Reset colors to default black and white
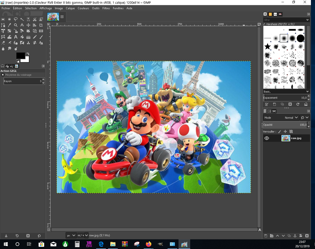315x249 pixels. [x=18, y=61]
